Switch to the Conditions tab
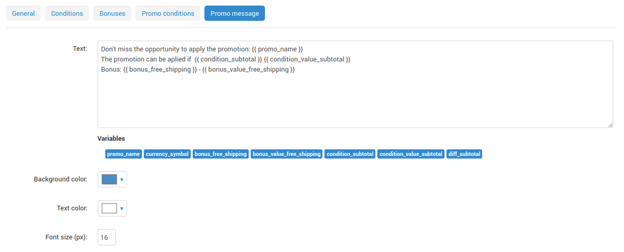 (x=67, y=13)
